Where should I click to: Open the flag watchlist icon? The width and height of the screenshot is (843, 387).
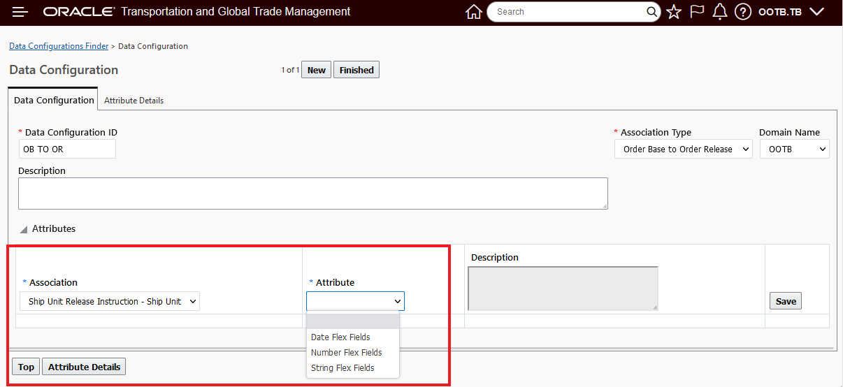tap(697, 12)
